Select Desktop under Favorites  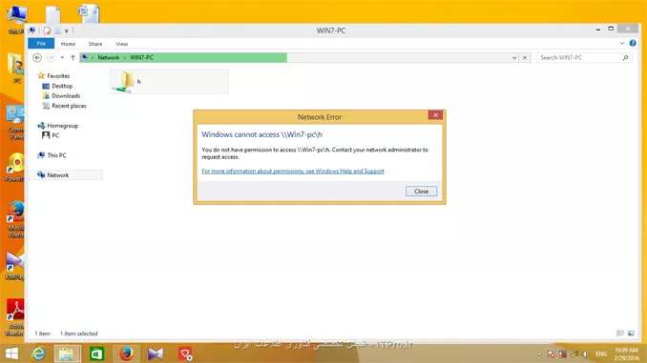(x=62, y=86)
